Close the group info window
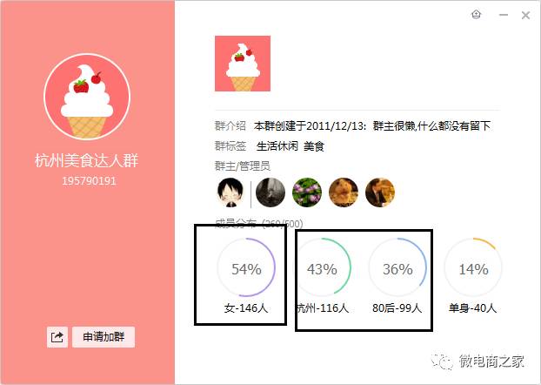Screen dimensions: 541x385 coord(525,15)
